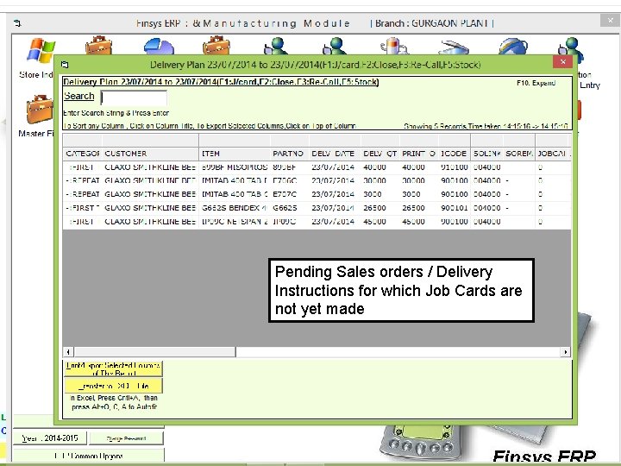Click the horizontal scrollbar right arrow

(x=565, y=352)
